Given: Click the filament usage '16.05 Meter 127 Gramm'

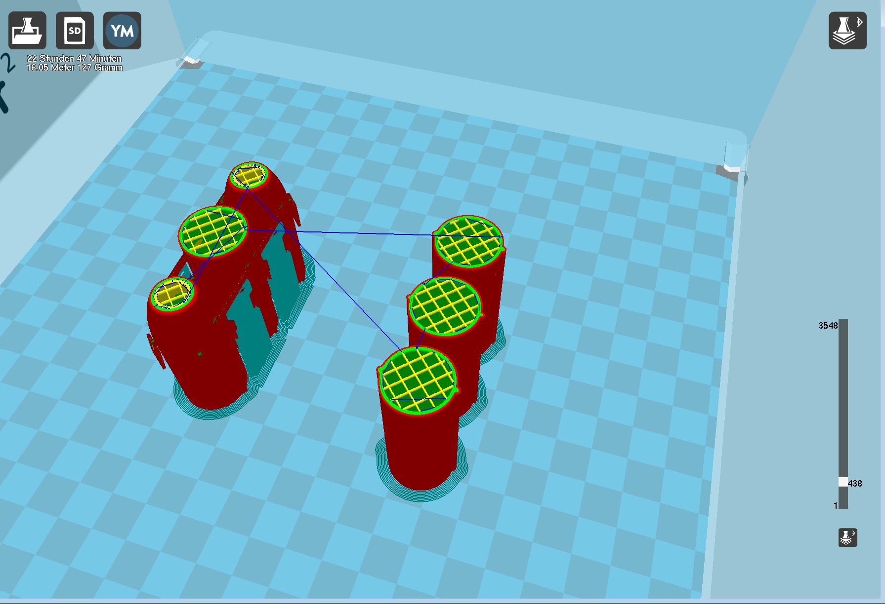Looking at the screenshot, I should [x=74, y=68].
